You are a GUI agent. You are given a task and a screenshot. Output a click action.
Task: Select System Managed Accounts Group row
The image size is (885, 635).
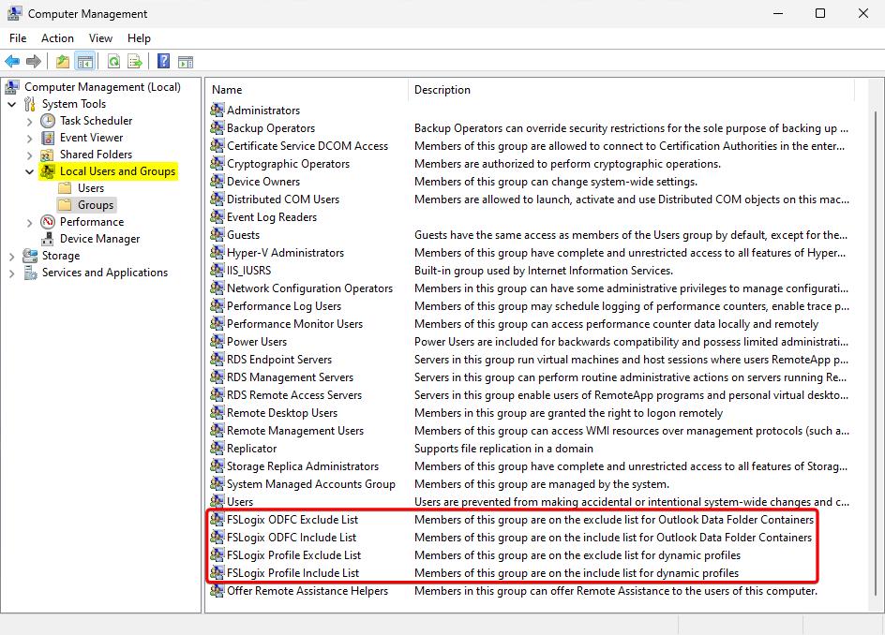tap(311, 484)
